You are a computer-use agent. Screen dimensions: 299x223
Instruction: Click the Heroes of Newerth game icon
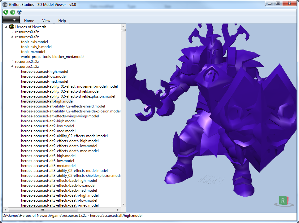click(x=12, y=27)
